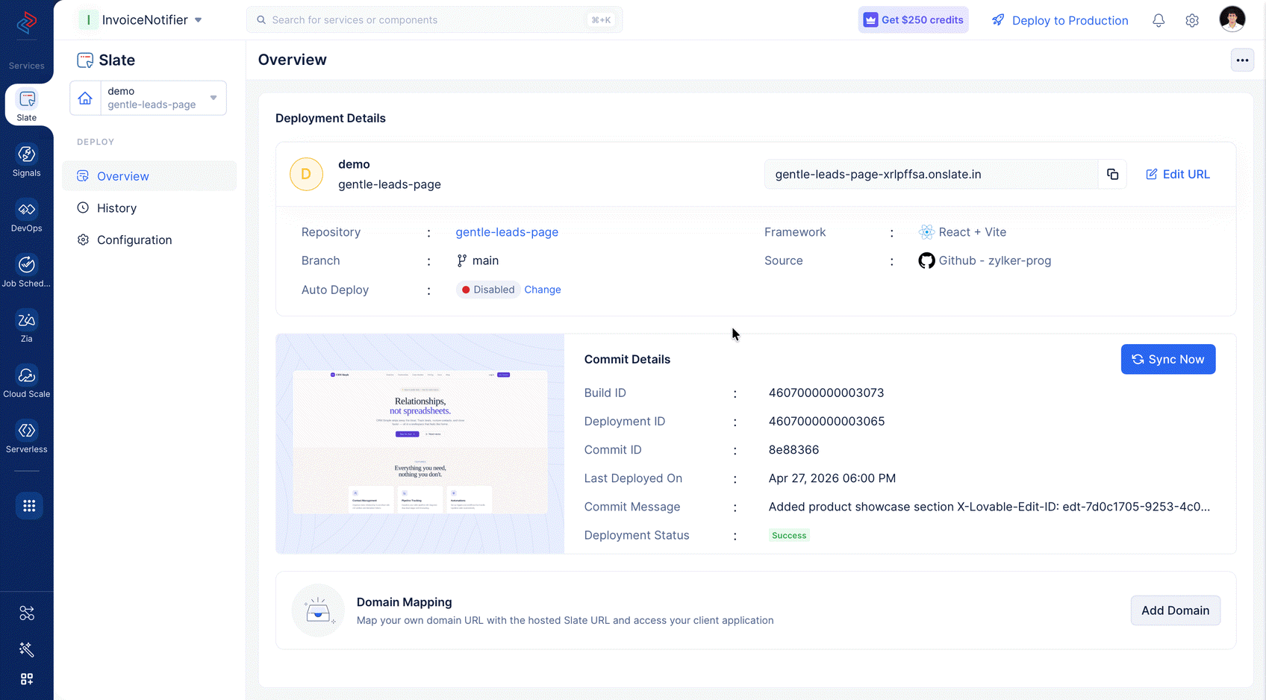The width and height of the screenshot is (1266, 700).
Task: Open the settings gear icon
Action: (x=1192, y=21)
